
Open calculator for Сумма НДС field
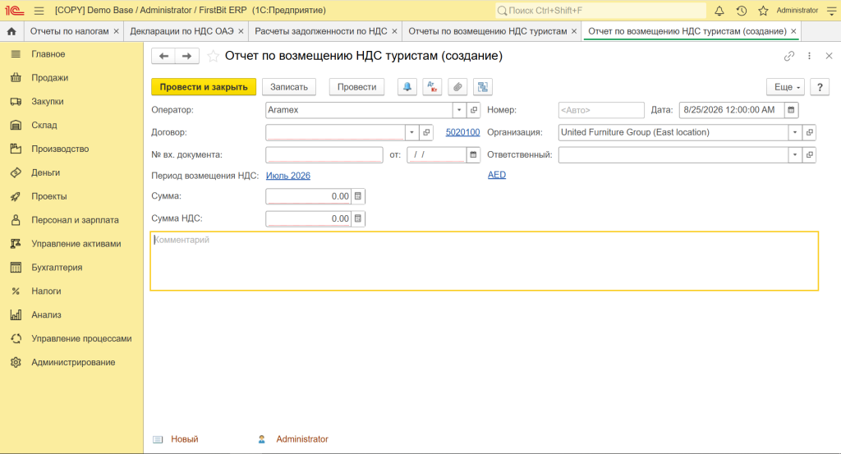(x=358, y=218)
